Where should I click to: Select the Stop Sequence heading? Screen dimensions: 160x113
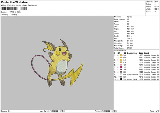120,51
